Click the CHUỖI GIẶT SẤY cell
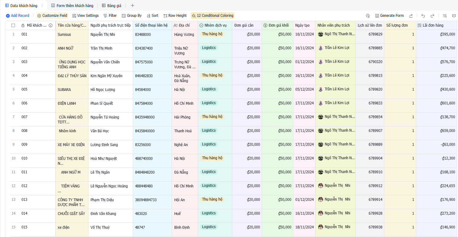Screen dimensions: 458x237 [x=72, y=216]
